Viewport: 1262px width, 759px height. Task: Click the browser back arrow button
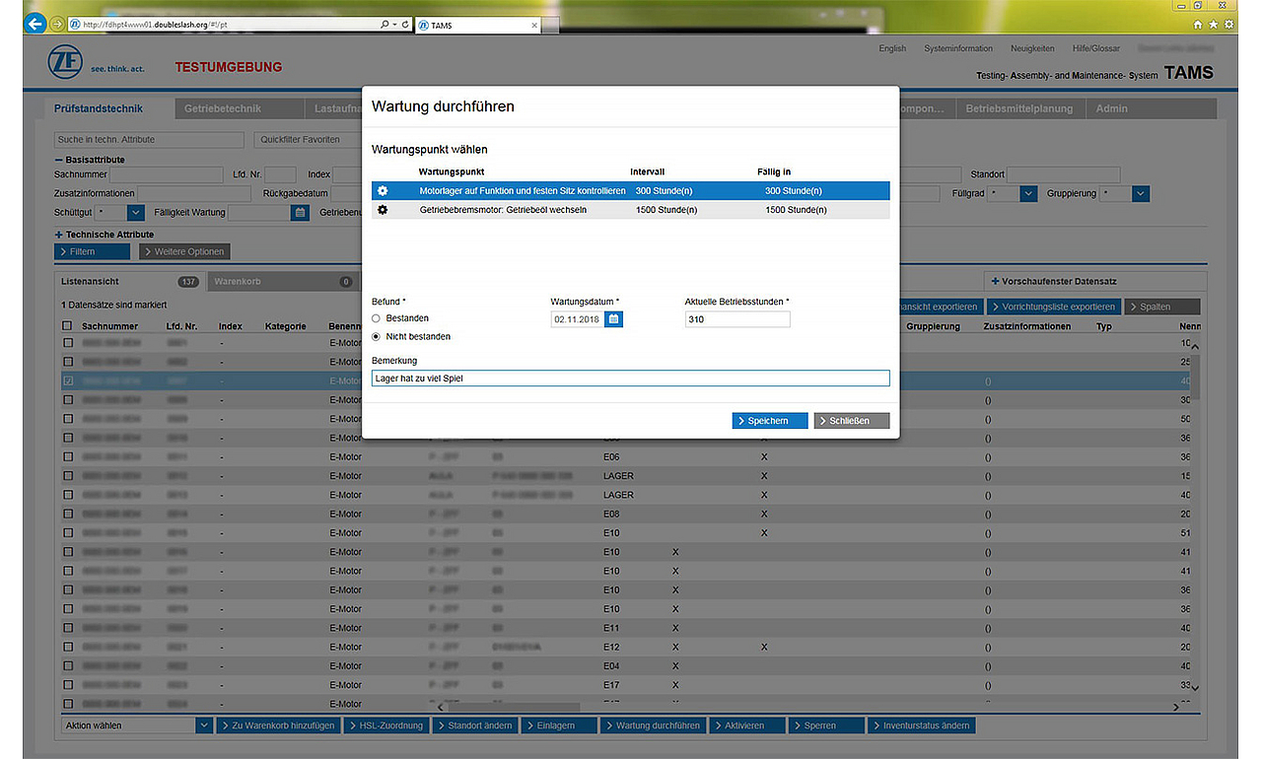(35, 24)
